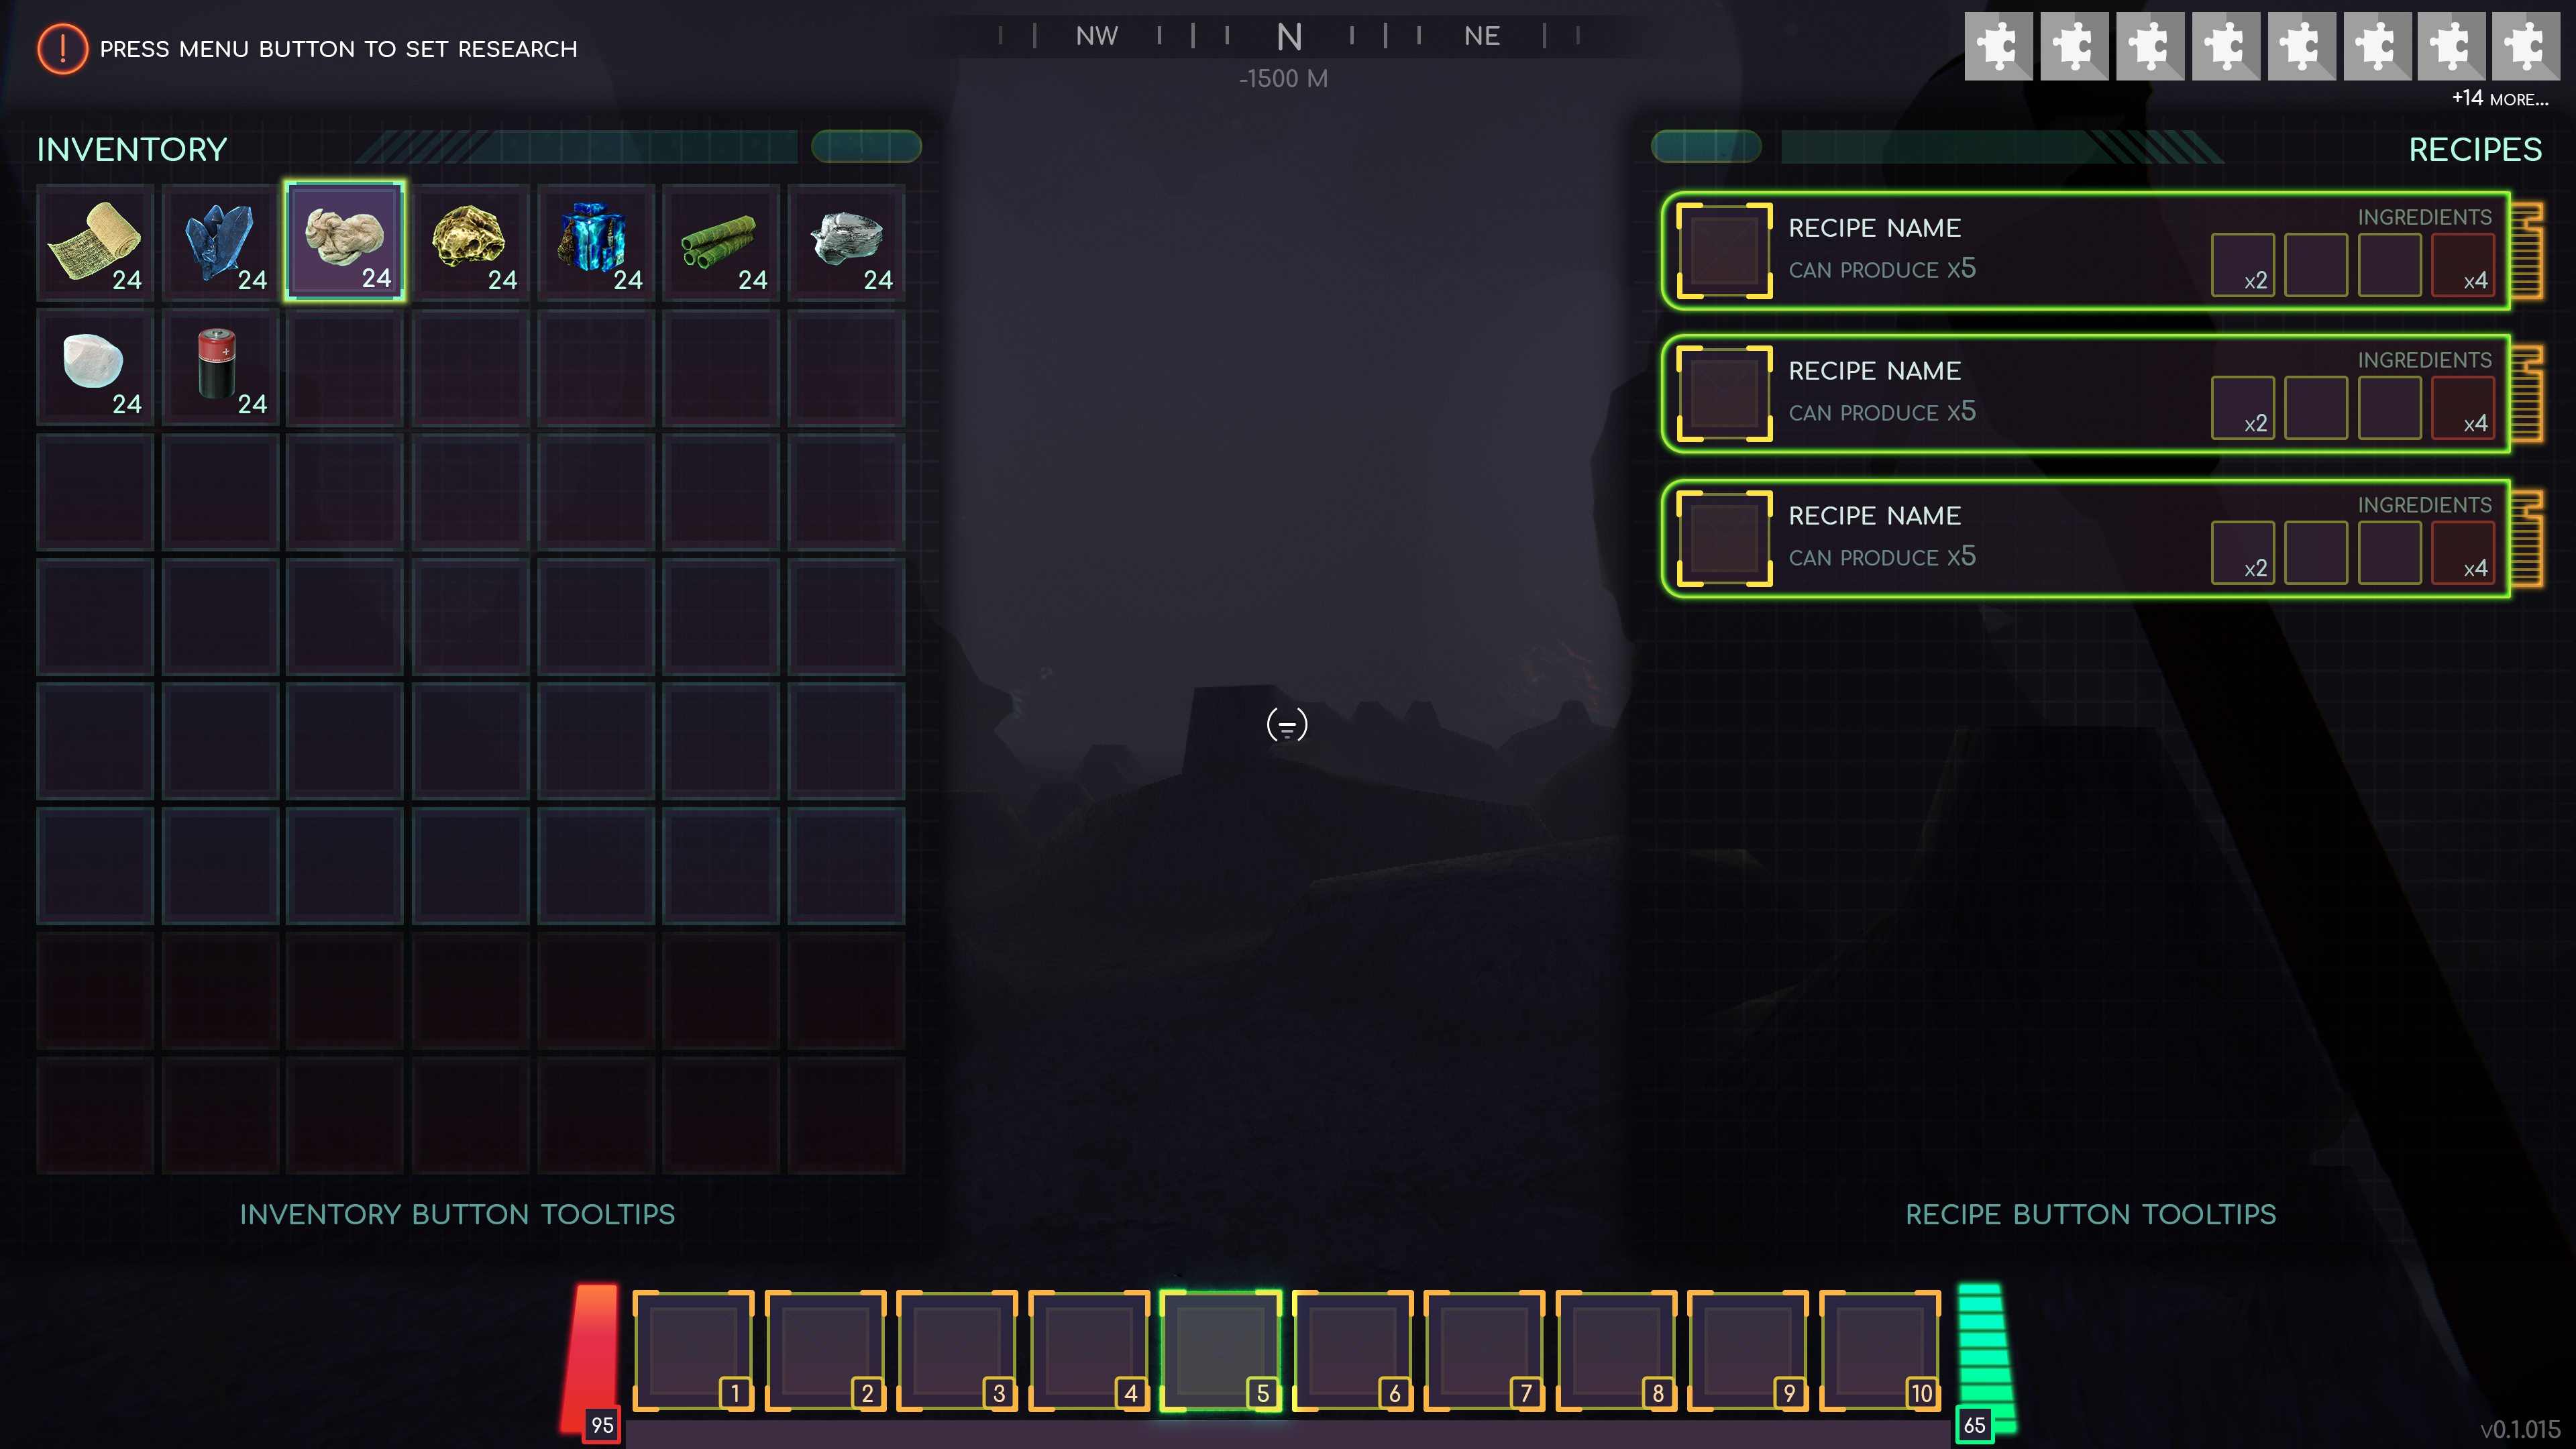Click the v0.1.015 version label
Screen dimensions: 2576x1449
click(x=2520, y=1429)
